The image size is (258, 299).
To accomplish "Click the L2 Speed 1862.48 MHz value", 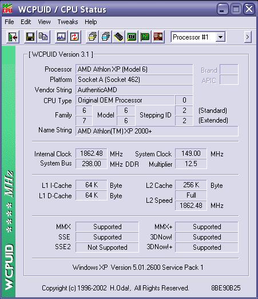I will point(191,206).
